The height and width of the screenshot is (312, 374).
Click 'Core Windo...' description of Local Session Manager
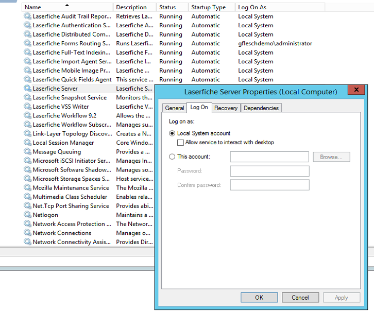point(134,143)
